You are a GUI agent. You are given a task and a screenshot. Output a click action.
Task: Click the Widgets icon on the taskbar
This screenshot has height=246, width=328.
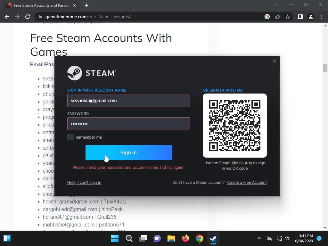click(x=7, y=238)
